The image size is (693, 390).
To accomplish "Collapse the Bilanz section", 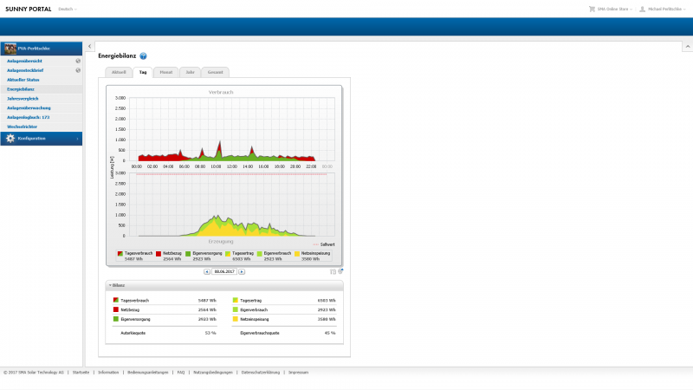I will tap(110, 285).
